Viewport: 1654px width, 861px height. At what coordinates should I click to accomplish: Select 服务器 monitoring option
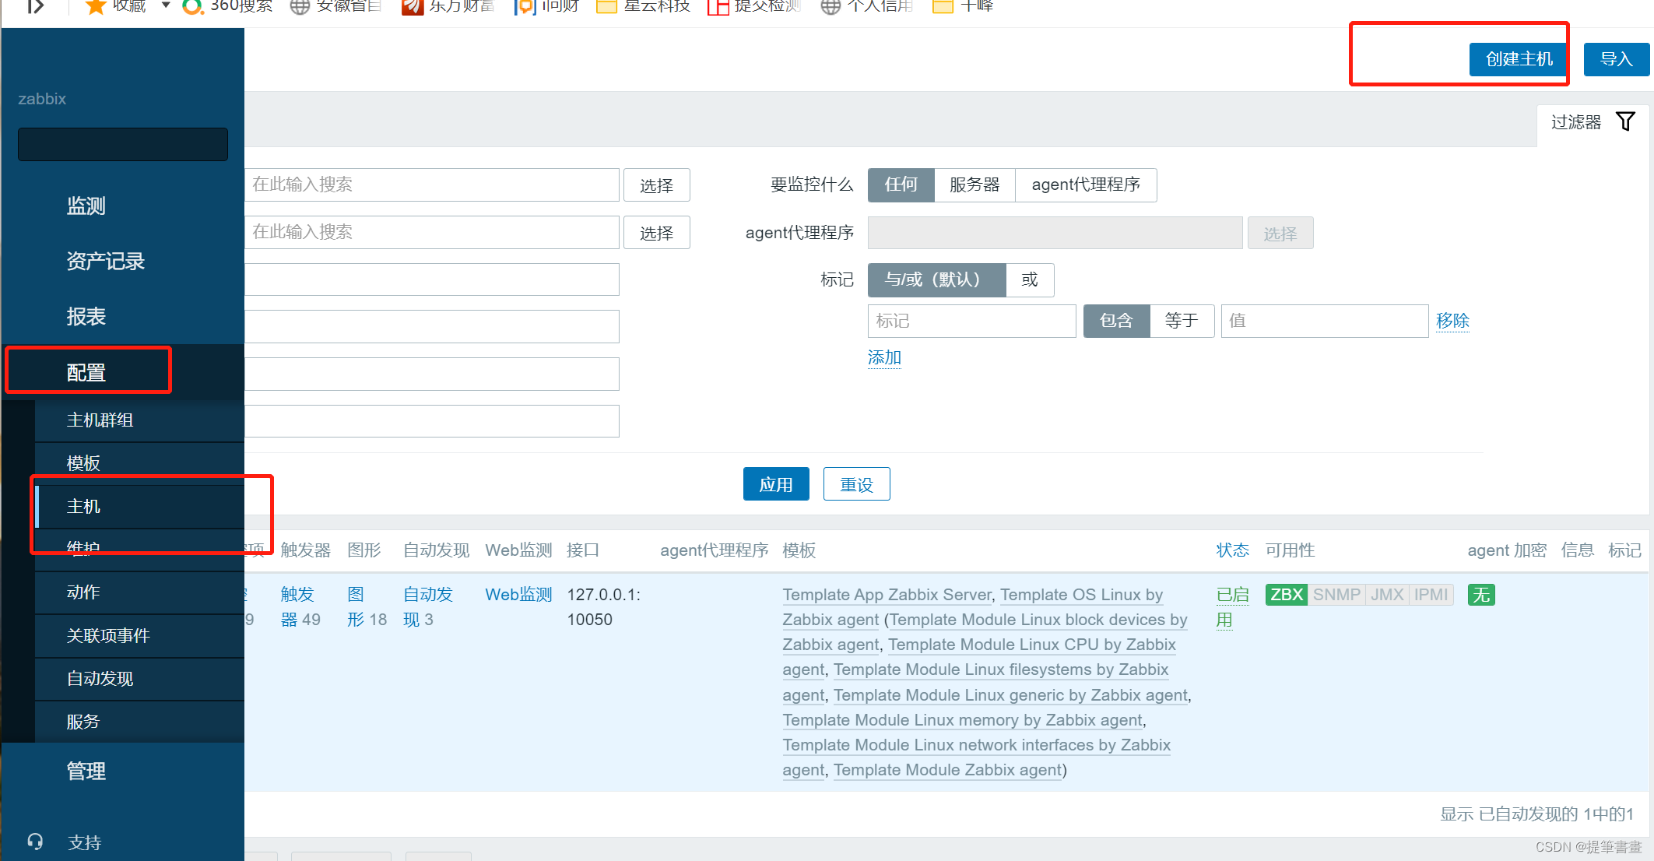974,185
